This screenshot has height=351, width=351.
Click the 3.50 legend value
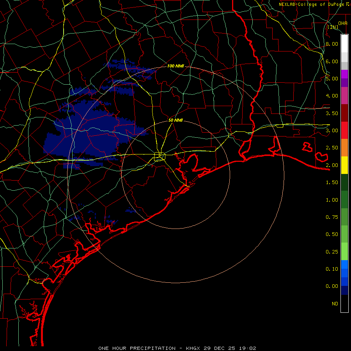[332, 113]
